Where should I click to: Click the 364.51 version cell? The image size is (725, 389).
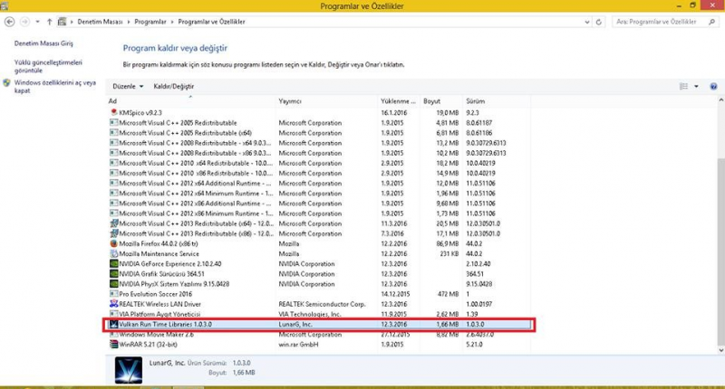tap(475, 273)
